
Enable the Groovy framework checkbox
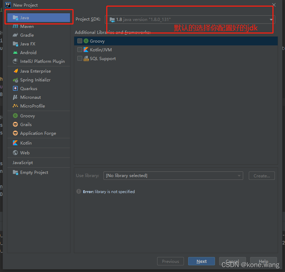[80, 41]
